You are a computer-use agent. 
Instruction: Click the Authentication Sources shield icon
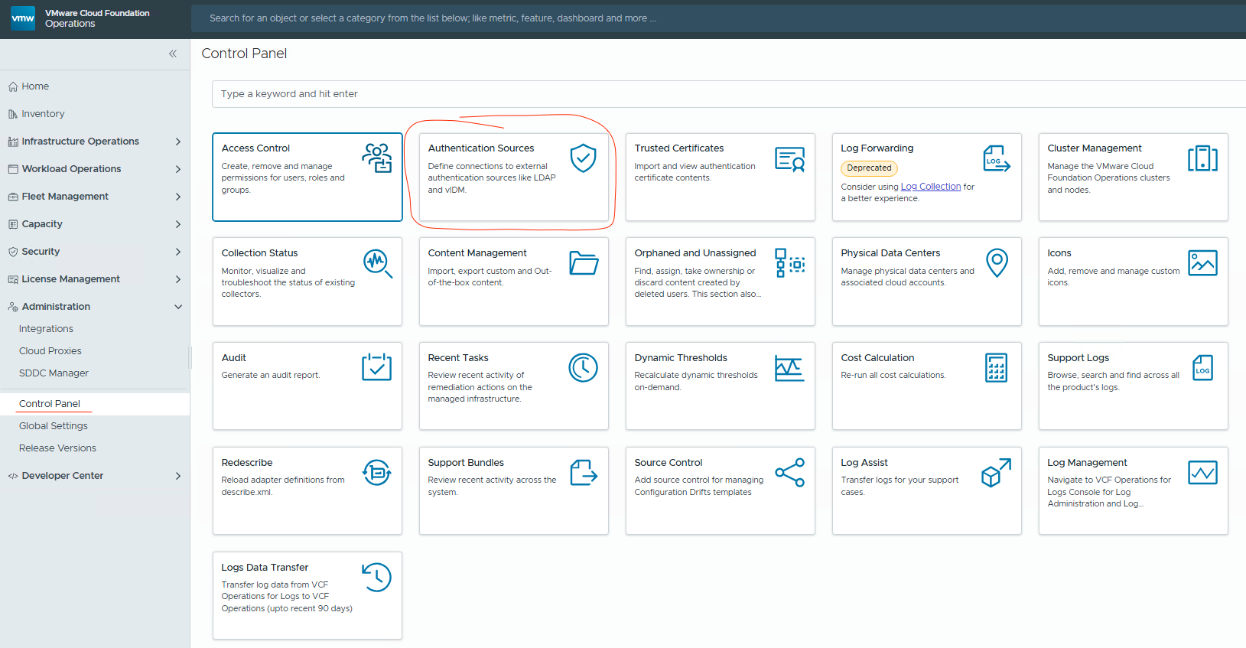pyautogui.click(x=583, y=158)
